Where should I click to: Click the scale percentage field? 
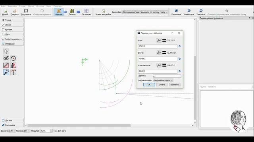click(45, 131)
